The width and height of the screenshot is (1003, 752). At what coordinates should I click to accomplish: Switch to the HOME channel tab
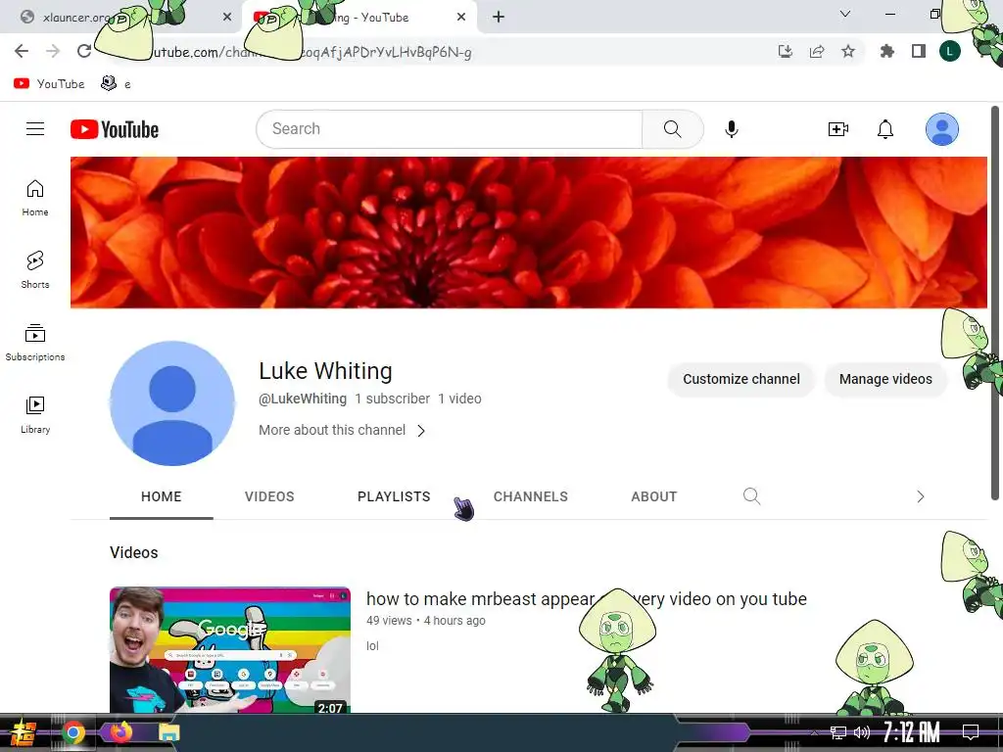162,496
